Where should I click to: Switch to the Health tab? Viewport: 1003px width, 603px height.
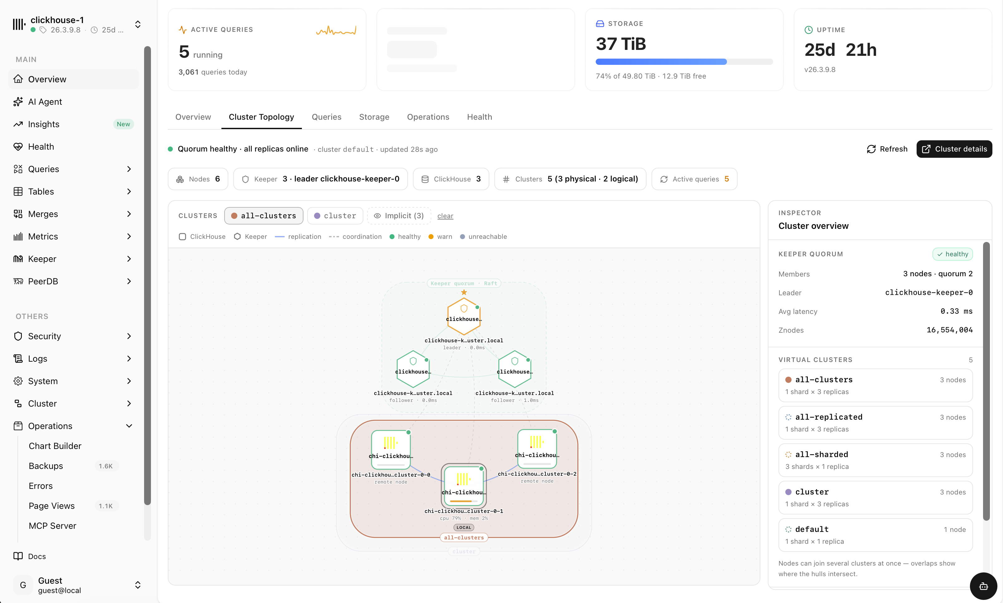(480, 117)
